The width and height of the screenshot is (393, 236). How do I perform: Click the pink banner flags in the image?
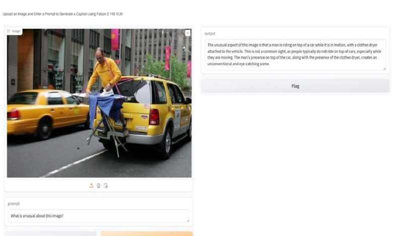point(115,40)
